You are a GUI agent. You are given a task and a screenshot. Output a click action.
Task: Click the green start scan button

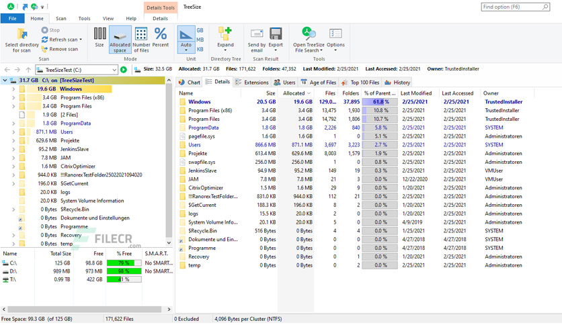coord(124,70)
